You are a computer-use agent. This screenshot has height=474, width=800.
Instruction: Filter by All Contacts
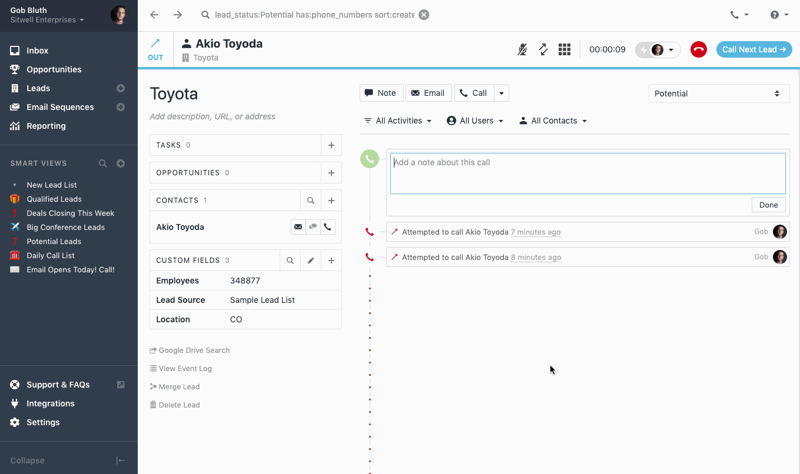point(553,121)
